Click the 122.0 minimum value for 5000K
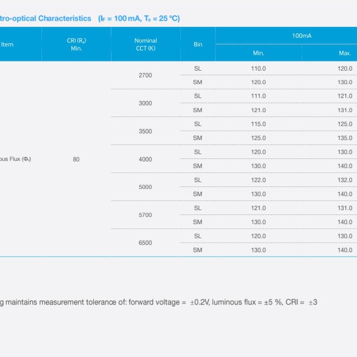The width and height of the screenshot is (357, 357). point(258,180)
